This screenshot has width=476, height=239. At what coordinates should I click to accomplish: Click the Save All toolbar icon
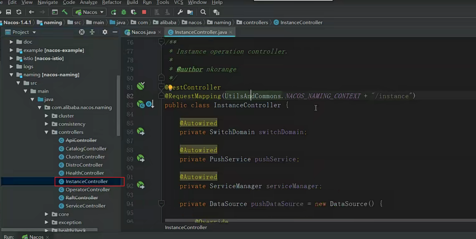[9, 12]
